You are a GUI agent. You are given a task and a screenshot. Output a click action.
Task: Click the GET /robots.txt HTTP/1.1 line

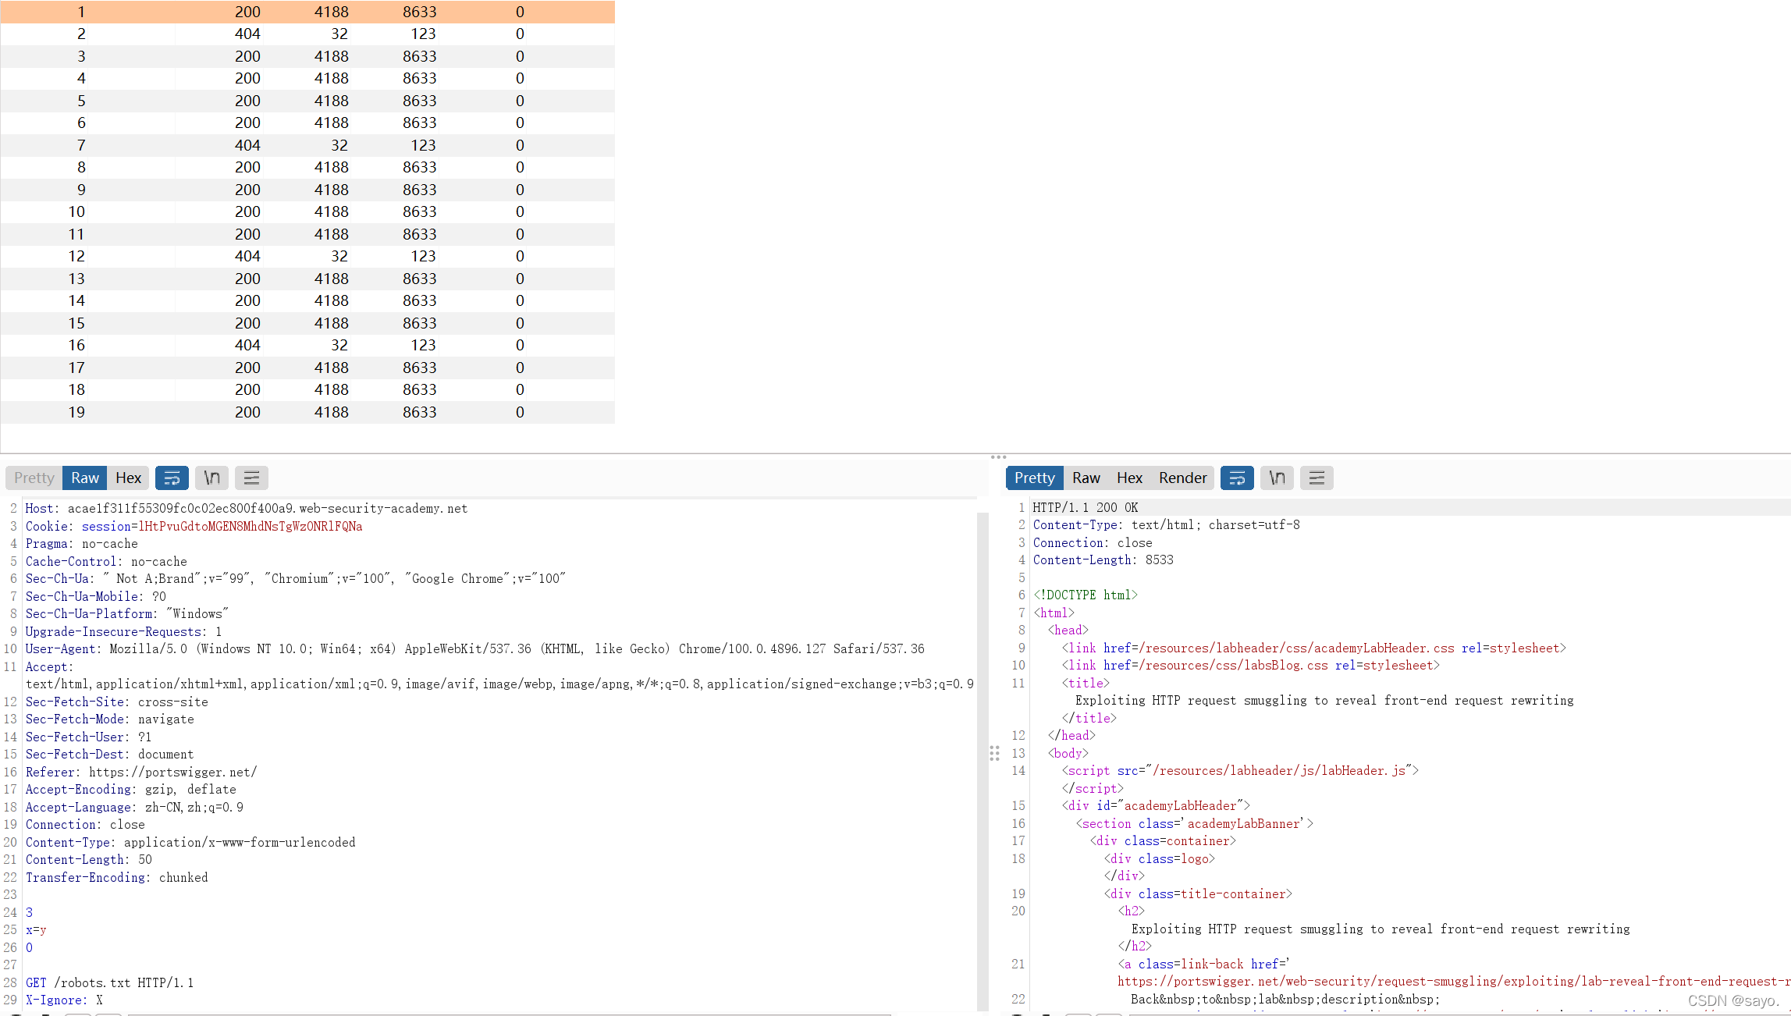pyautogui.click(x=109, y=982)
